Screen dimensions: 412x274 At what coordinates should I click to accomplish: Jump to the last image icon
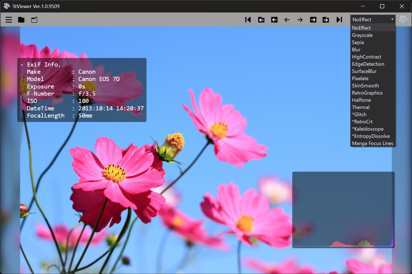339,20
